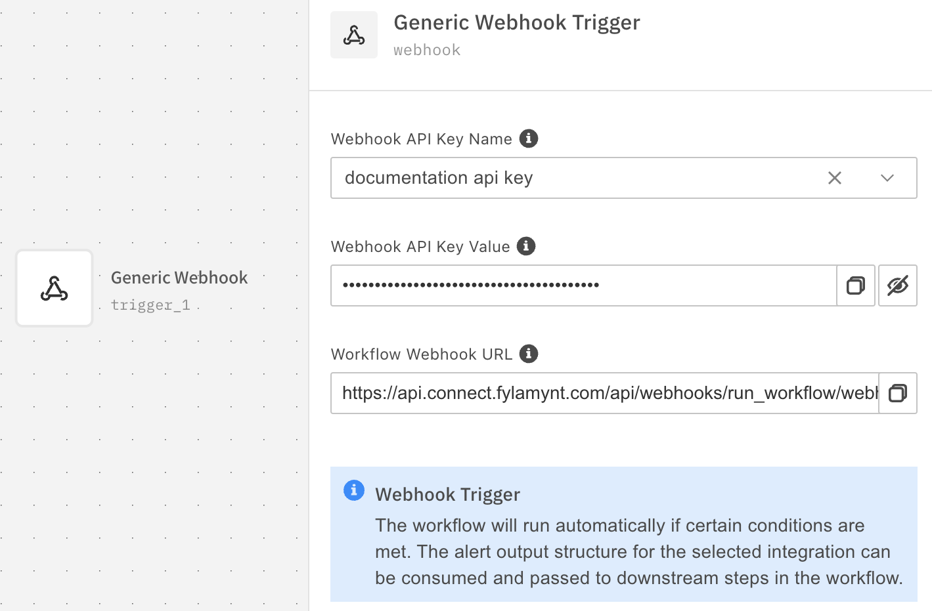The image size is (932, 611).
Task: Click info icon beside Webhook API Key Value
Action: coord(526,246)
